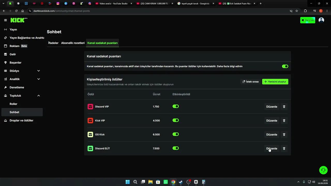The height and width of the screenshot is (186, 331).
Task: Open Calculator from the taskbar
Action: tap(204, 182)
